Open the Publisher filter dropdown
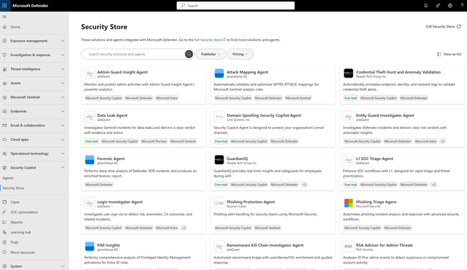This screenshot has width=467, height=270. 211,54
